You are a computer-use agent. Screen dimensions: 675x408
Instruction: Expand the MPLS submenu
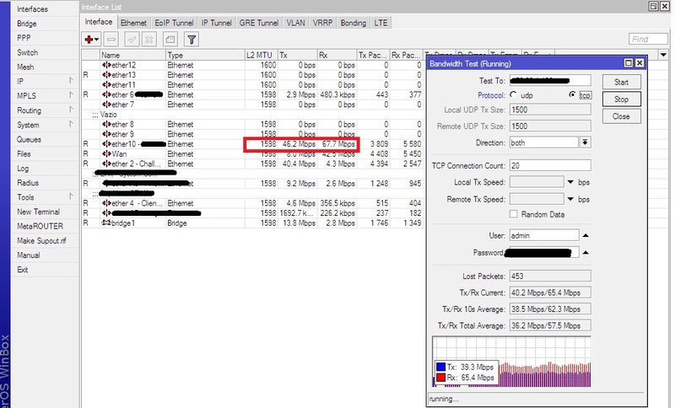[x=71, y=95]
